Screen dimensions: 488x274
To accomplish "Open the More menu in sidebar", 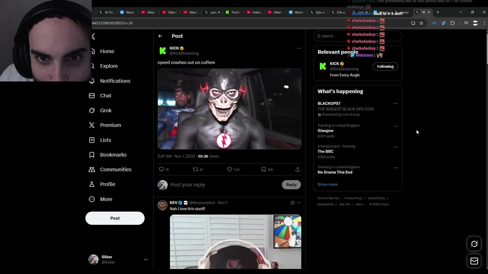I will tap(101, 199).
